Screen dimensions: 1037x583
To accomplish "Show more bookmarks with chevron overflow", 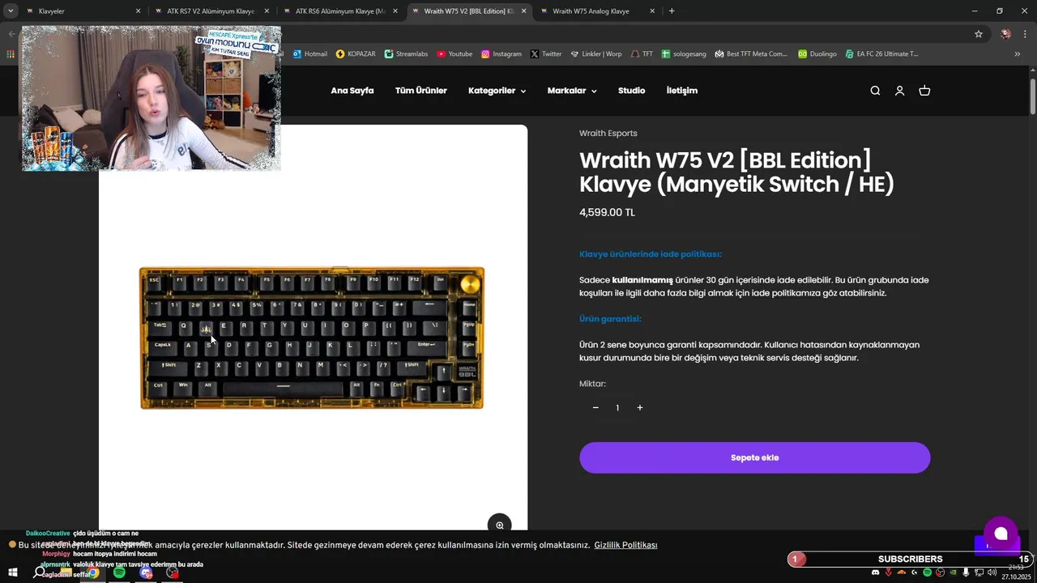I will coord(1018,53).
